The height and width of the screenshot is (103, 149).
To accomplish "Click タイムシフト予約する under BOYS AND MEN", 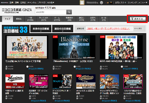I will 130,69.
